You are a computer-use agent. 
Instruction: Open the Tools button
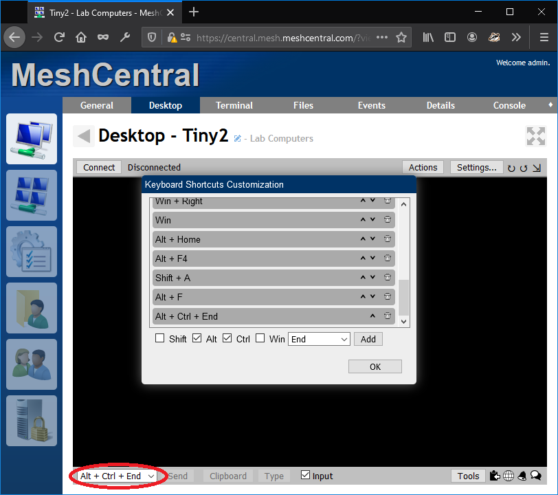(x=468, y=476)
